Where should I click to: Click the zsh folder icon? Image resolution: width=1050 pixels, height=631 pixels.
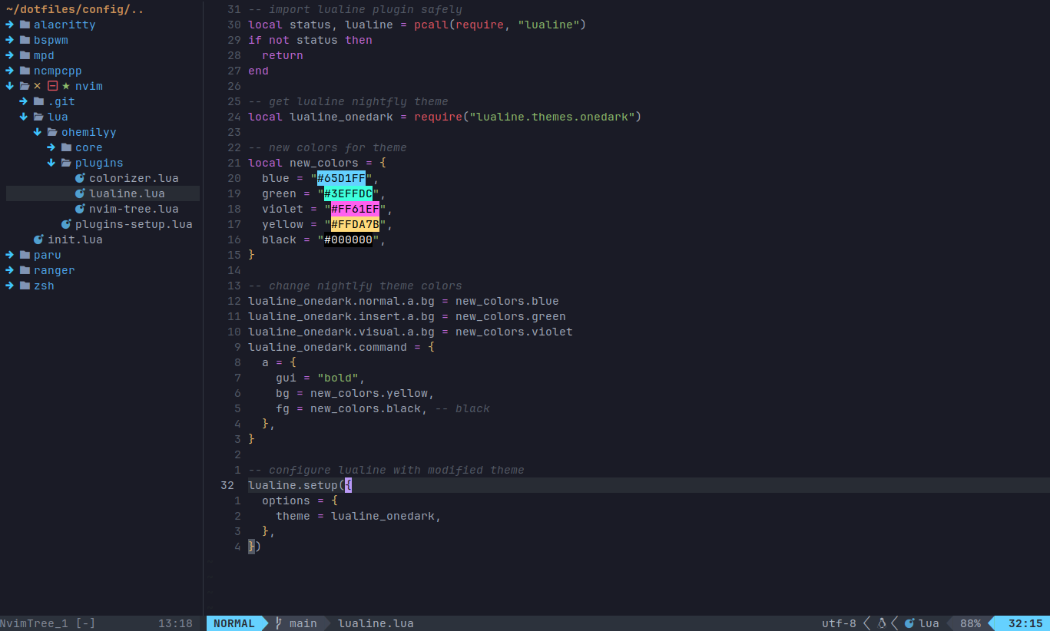tap(25, 286)
